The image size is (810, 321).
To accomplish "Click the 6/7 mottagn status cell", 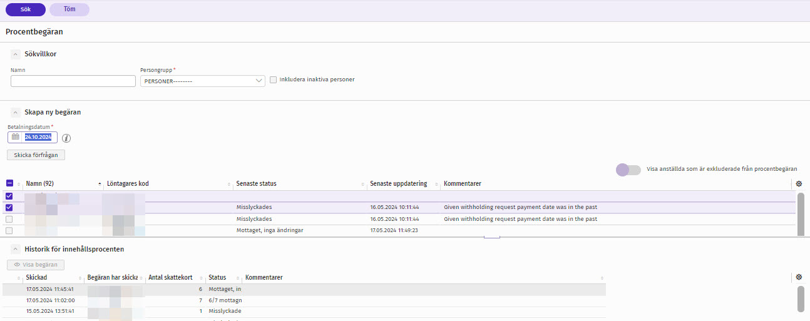I will coord(225,300).
